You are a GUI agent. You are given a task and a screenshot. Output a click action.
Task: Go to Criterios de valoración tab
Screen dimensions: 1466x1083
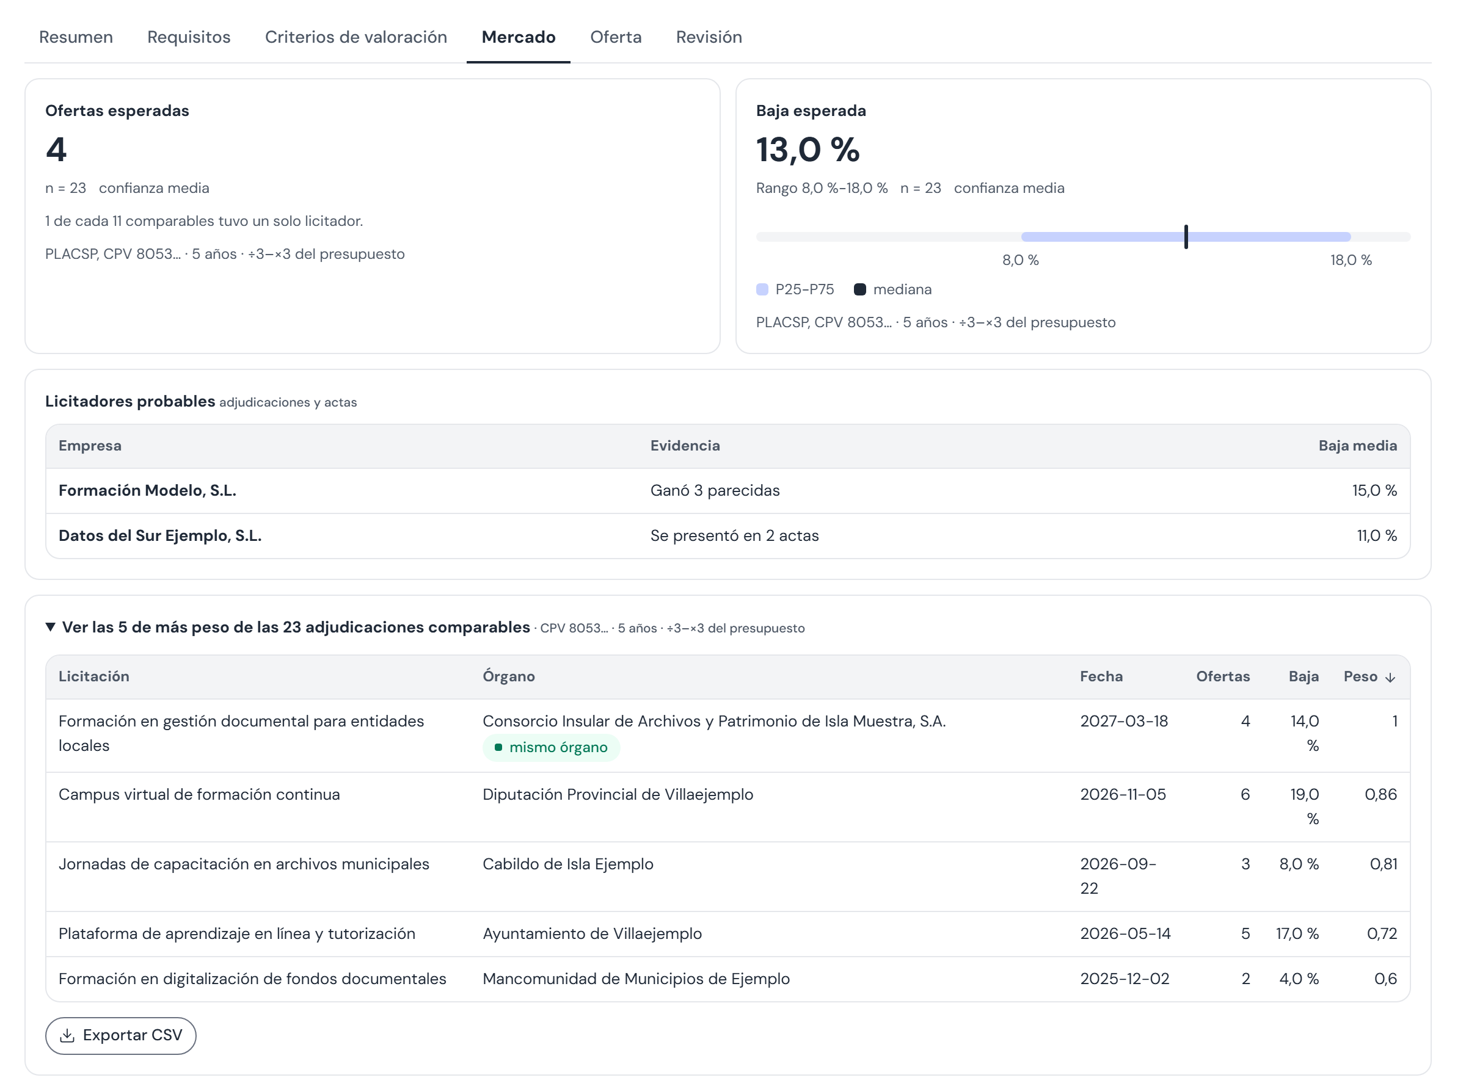(356, 37)
